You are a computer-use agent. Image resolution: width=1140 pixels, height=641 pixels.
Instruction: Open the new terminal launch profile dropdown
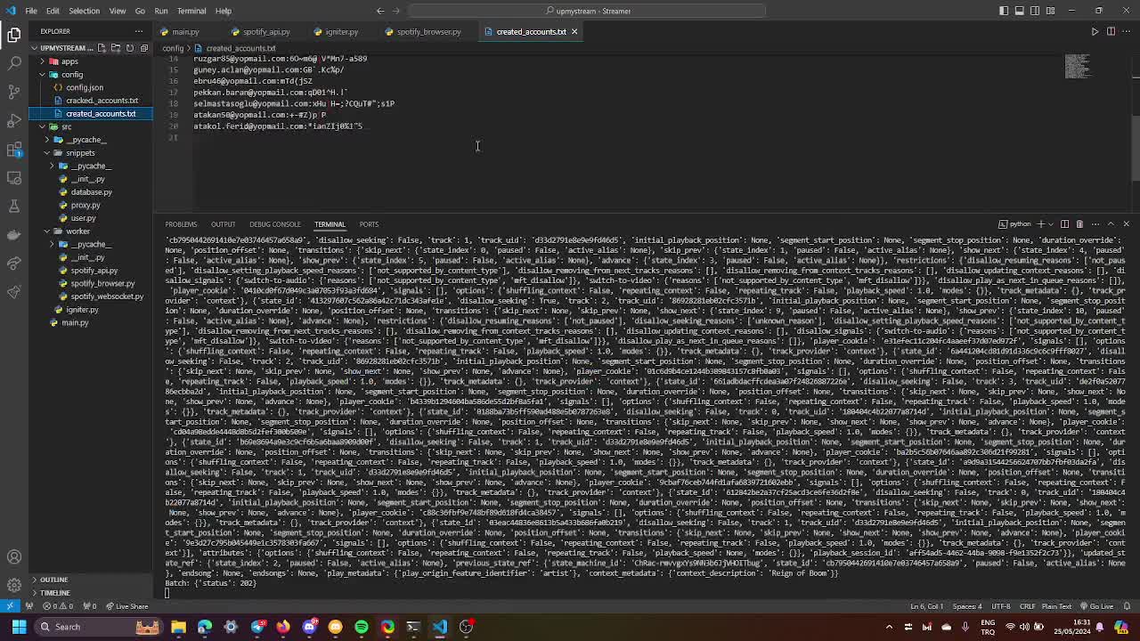(x=1049, y=224)
